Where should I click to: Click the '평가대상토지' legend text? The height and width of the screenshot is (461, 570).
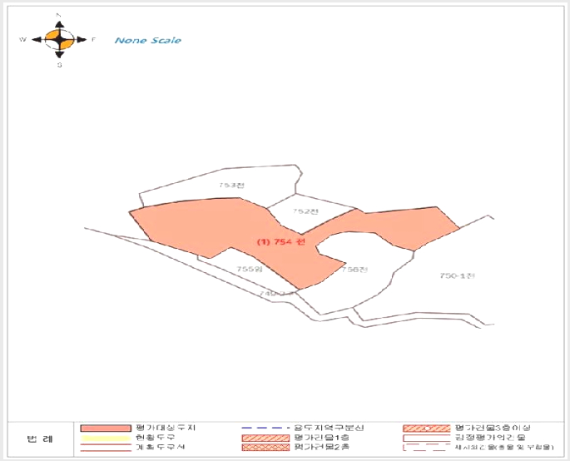pyautogui.click(x=166, y=428)
